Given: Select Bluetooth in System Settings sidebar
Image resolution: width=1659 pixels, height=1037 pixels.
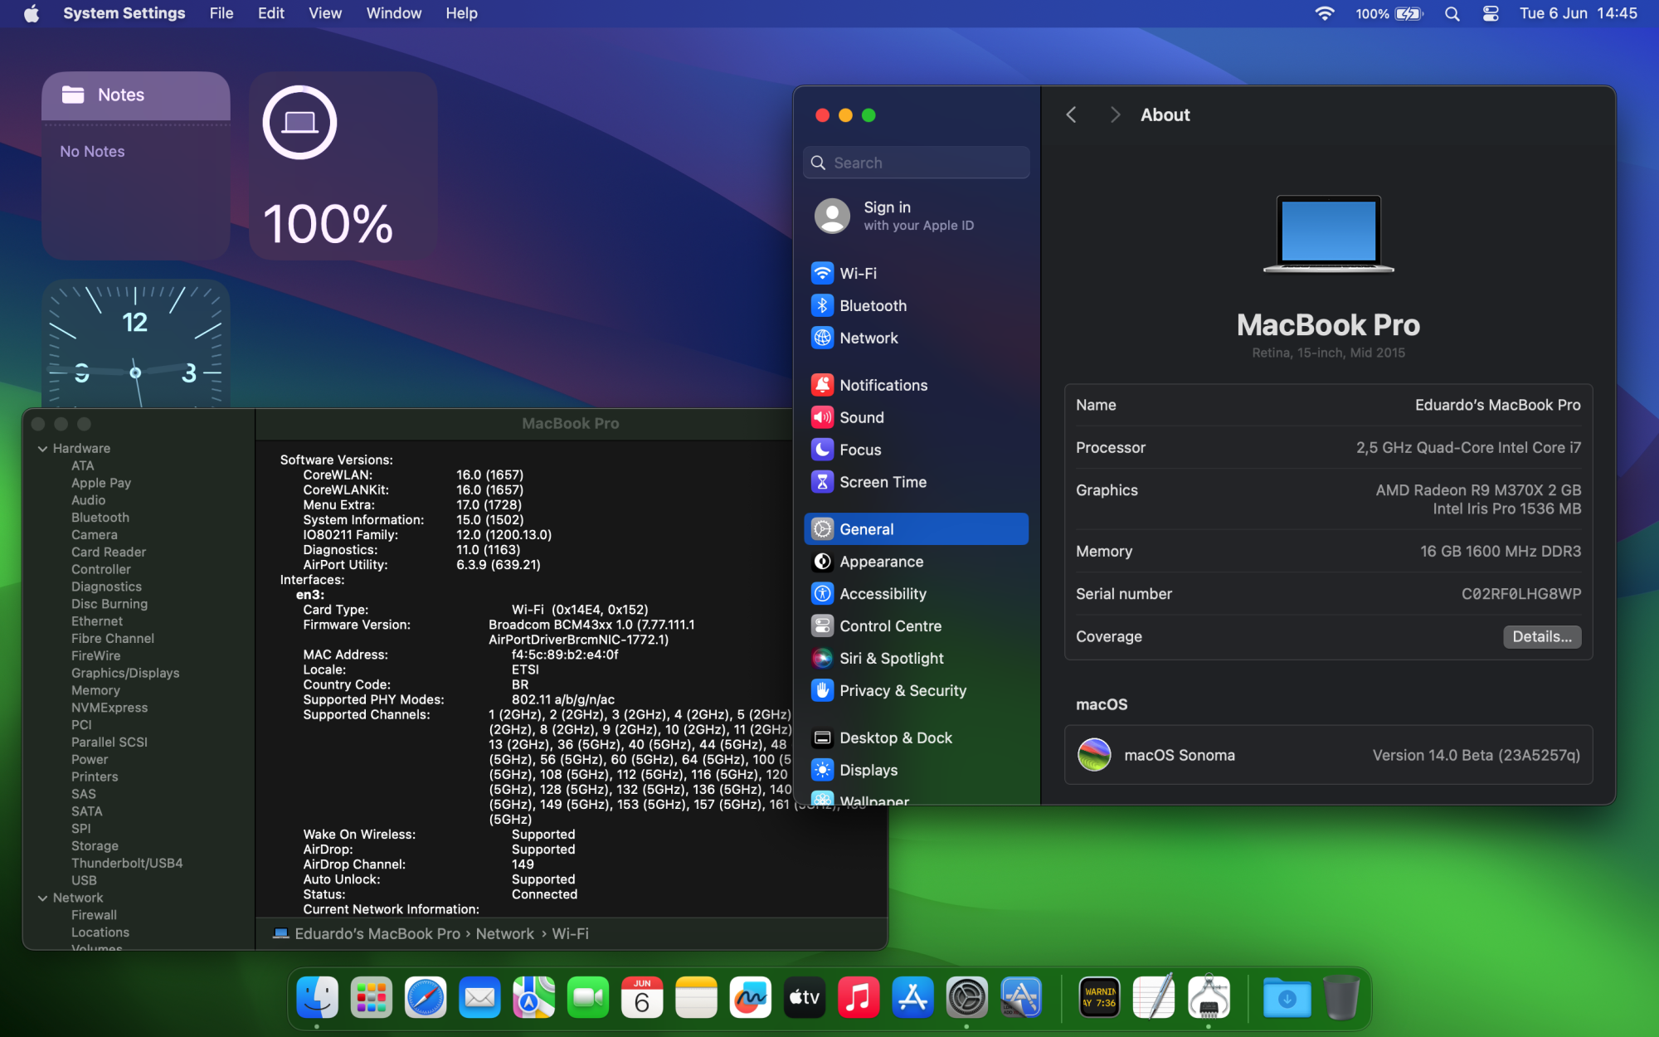Looking at the screenshot, I should click(873, 305).
